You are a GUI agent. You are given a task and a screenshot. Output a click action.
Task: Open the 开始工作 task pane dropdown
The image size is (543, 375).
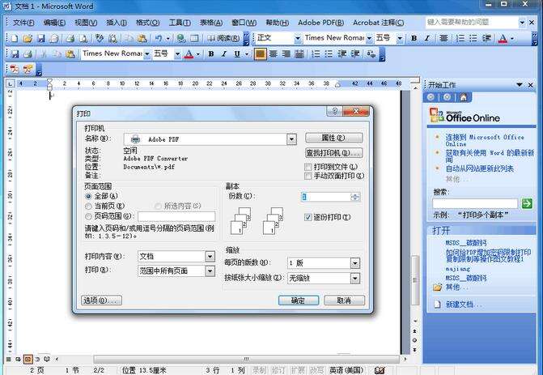tap(520, 84)
